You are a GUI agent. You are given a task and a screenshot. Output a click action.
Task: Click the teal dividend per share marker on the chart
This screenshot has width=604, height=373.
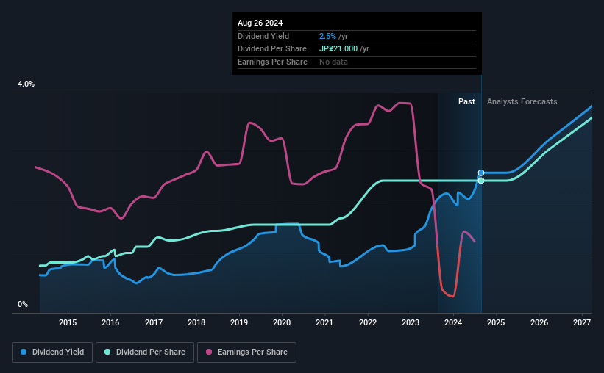click(x=481, y=181)
